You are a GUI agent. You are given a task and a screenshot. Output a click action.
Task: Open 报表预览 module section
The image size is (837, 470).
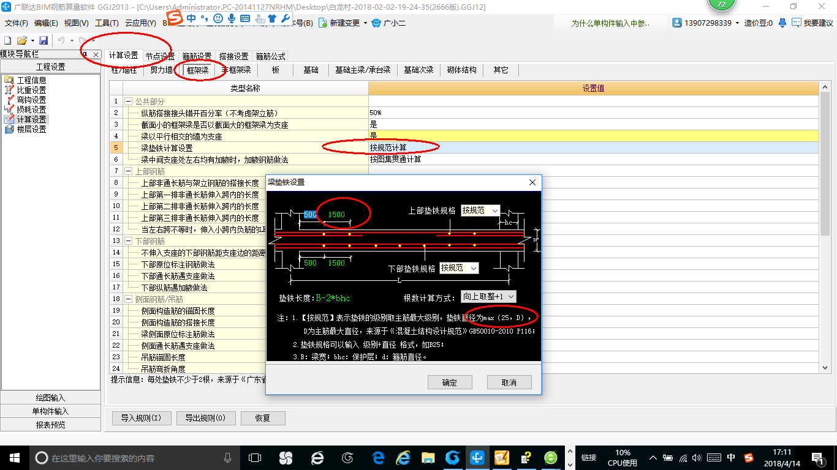[50, 425]
